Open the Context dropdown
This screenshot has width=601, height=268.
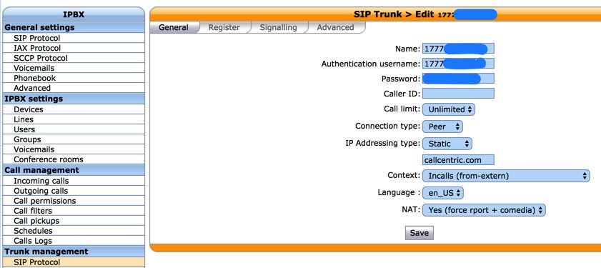point(506,176)
